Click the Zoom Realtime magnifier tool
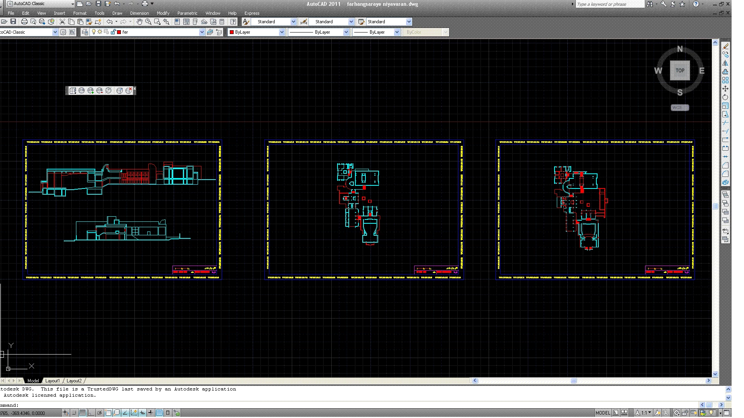Viewport: 744px width, 418px height. (148, 22)
